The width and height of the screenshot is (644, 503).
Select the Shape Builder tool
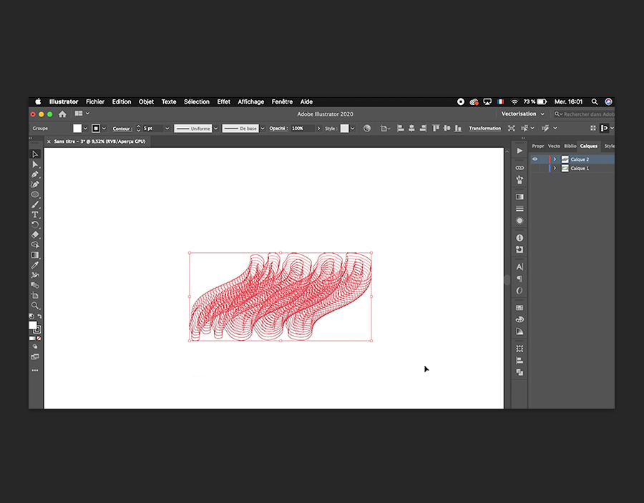pos(35,245)
